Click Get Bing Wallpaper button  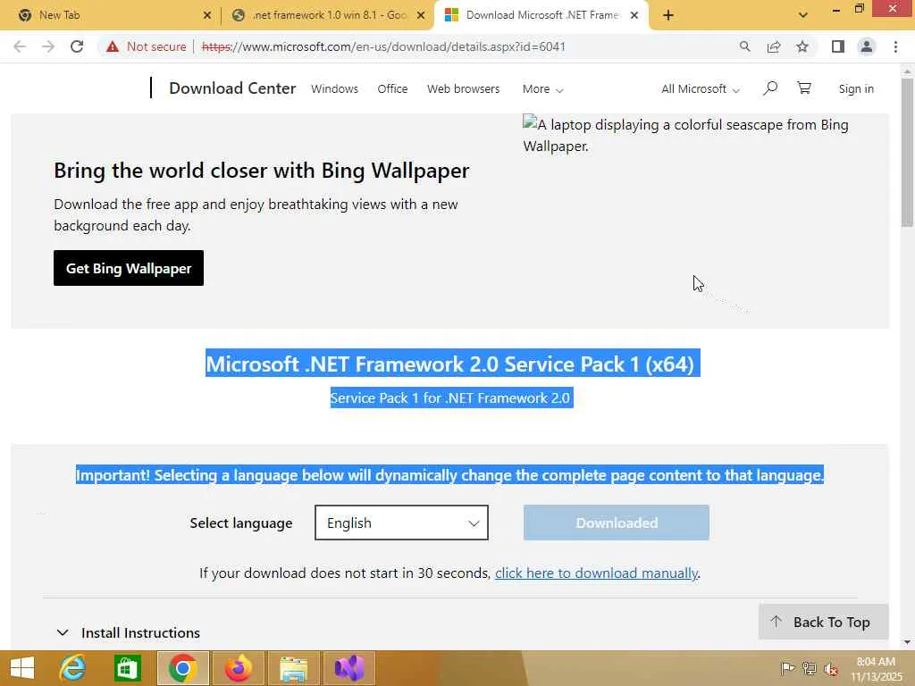click(129, 268)
